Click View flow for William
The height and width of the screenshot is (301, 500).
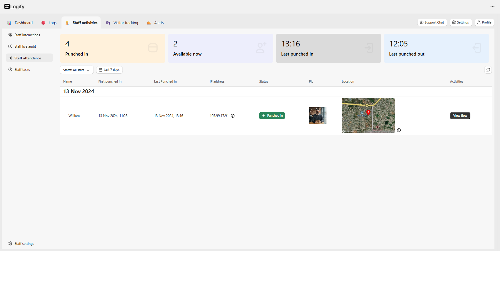460,116
